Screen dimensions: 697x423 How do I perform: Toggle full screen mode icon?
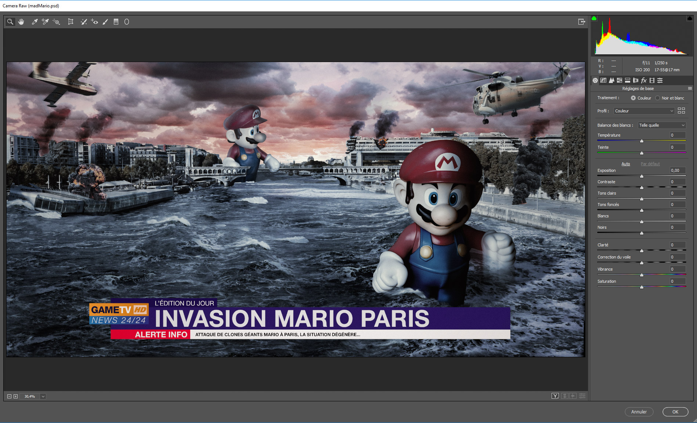(581, 22)
